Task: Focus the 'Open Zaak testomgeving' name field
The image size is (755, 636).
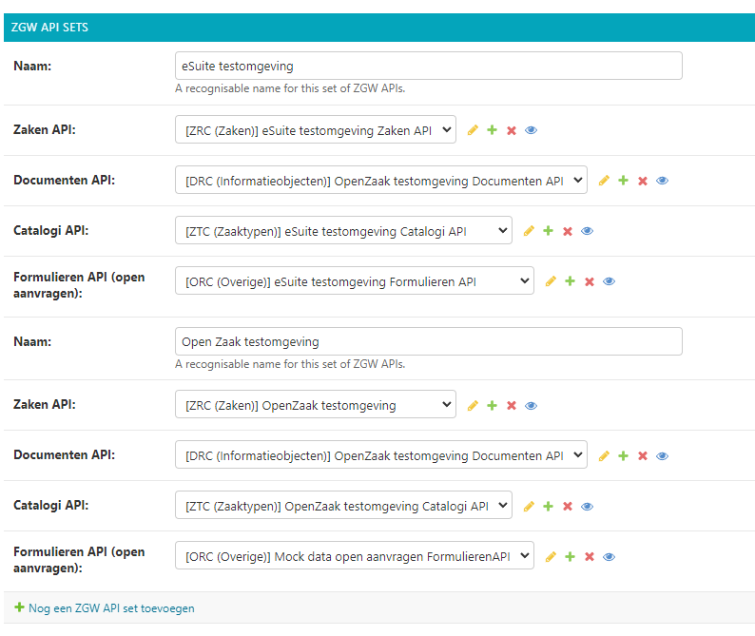Action: 428,341
